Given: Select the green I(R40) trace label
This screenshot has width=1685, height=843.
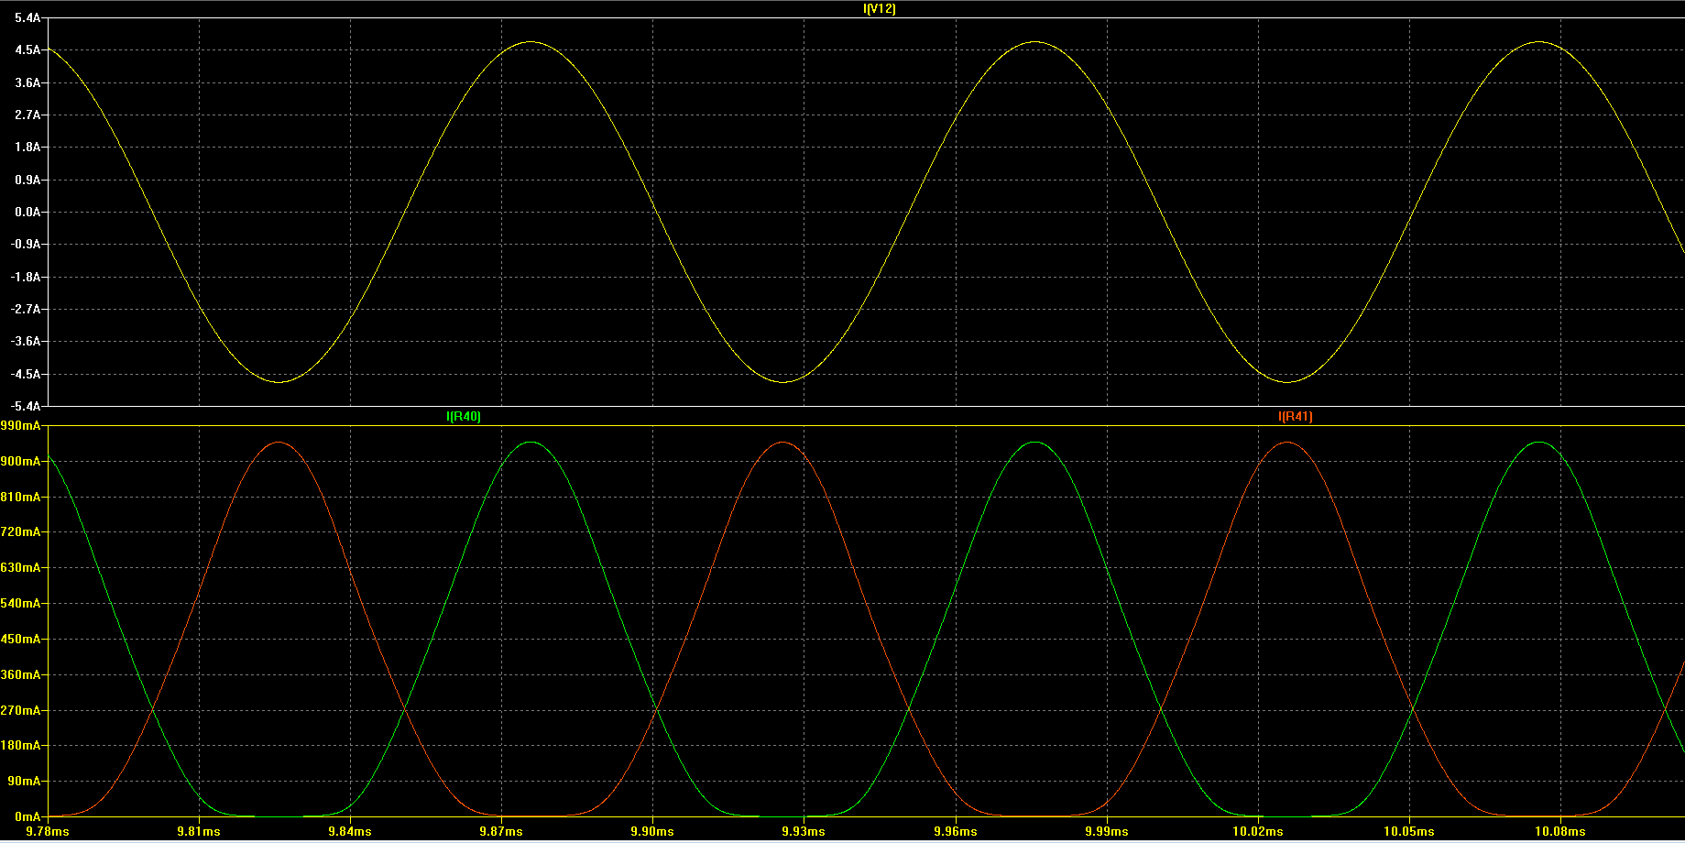Looking at the screenshot, I should 464,417.
